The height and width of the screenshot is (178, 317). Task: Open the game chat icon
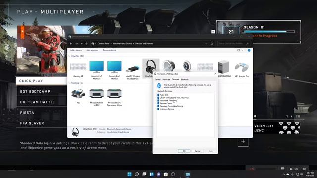283,169
